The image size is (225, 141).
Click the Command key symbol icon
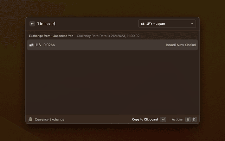pyautogui.click(x=188, y=119)
